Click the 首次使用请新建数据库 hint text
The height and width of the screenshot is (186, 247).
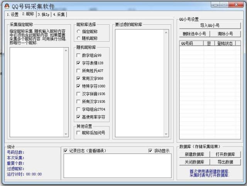click(209, 171)
